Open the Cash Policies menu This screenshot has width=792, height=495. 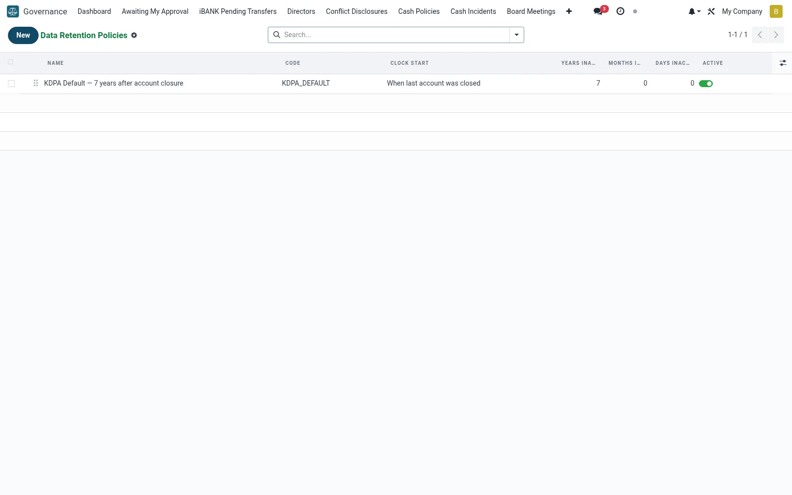tap(419, 11)
